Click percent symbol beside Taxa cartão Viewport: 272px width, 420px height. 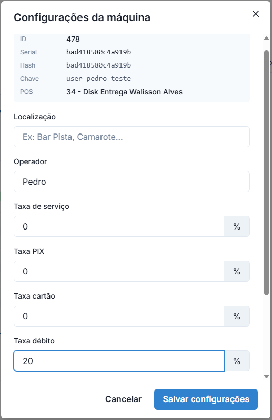237,316
